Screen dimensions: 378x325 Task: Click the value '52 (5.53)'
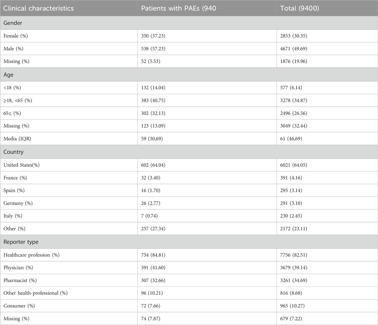coord(151,61)
